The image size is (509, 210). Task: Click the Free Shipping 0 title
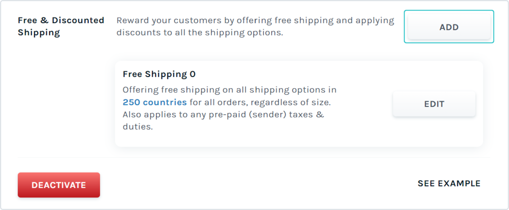159,74
